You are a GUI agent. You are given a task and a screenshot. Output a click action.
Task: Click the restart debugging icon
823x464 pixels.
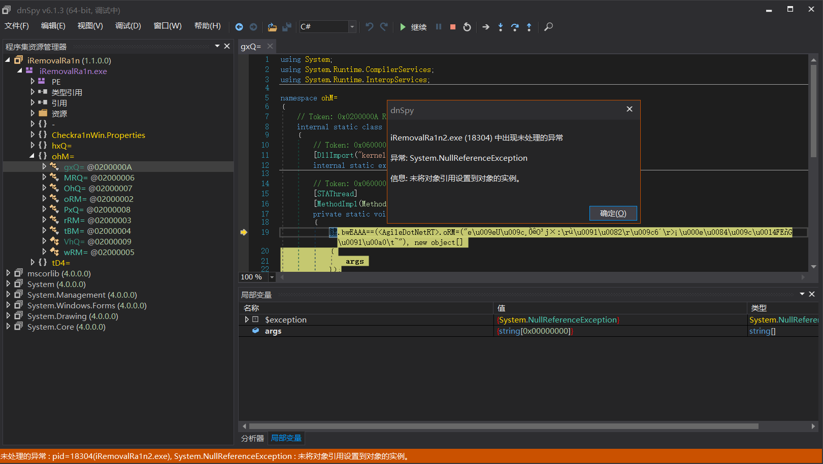click(x=467, y=27)
